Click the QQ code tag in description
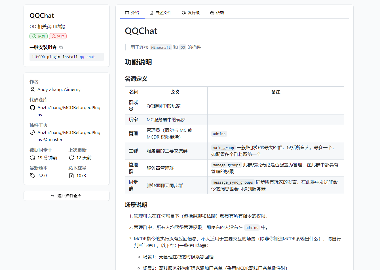Image resolution: width=380 pixels, height=270 pixels. pyautogui.click(x=183, y=47)
